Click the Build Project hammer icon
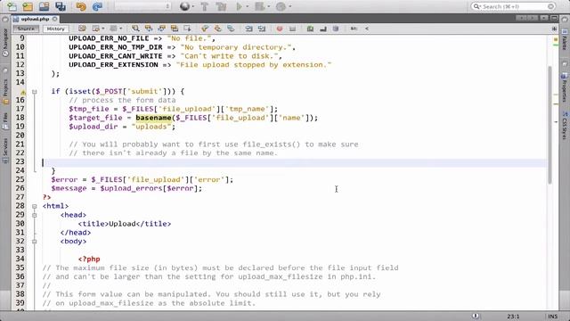The image size is (570, 321). tap(204, 6)
